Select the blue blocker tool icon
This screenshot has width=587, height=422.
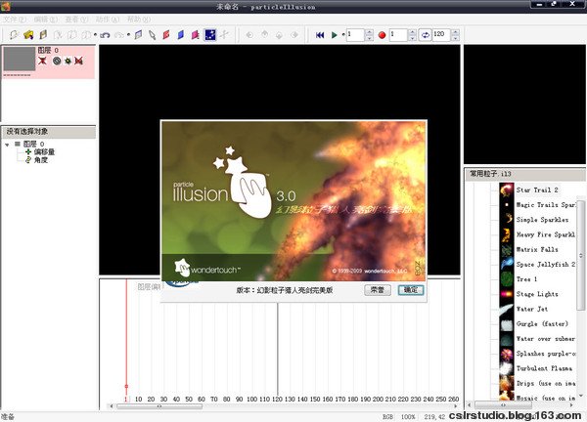click(x=181, y=35)
